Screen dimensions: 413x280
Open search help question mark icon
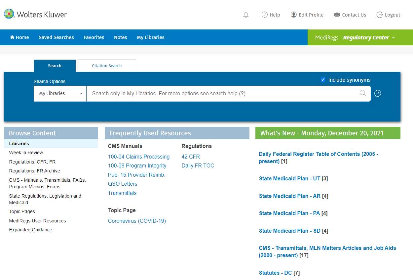[378, 93]
